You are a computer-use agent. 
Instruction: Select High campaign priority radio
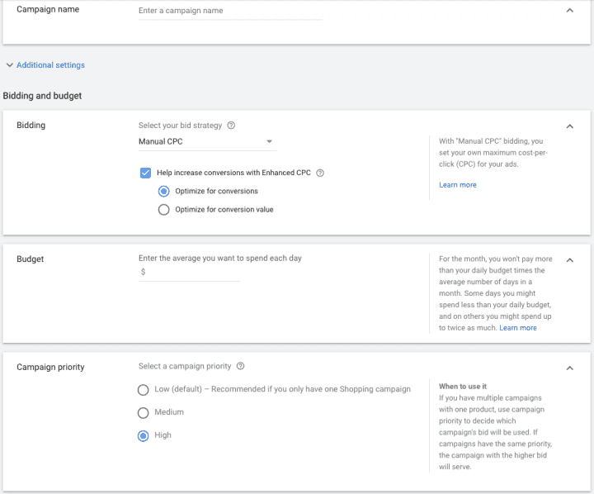point(144,435)
